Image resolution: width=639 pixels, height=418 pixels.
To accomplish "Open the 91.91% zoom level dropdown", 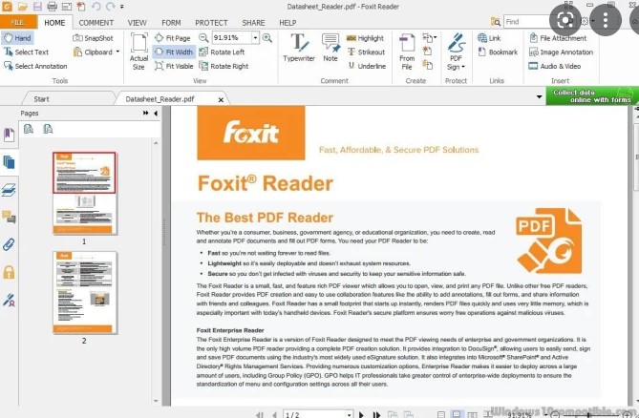I will pos(255,38).
